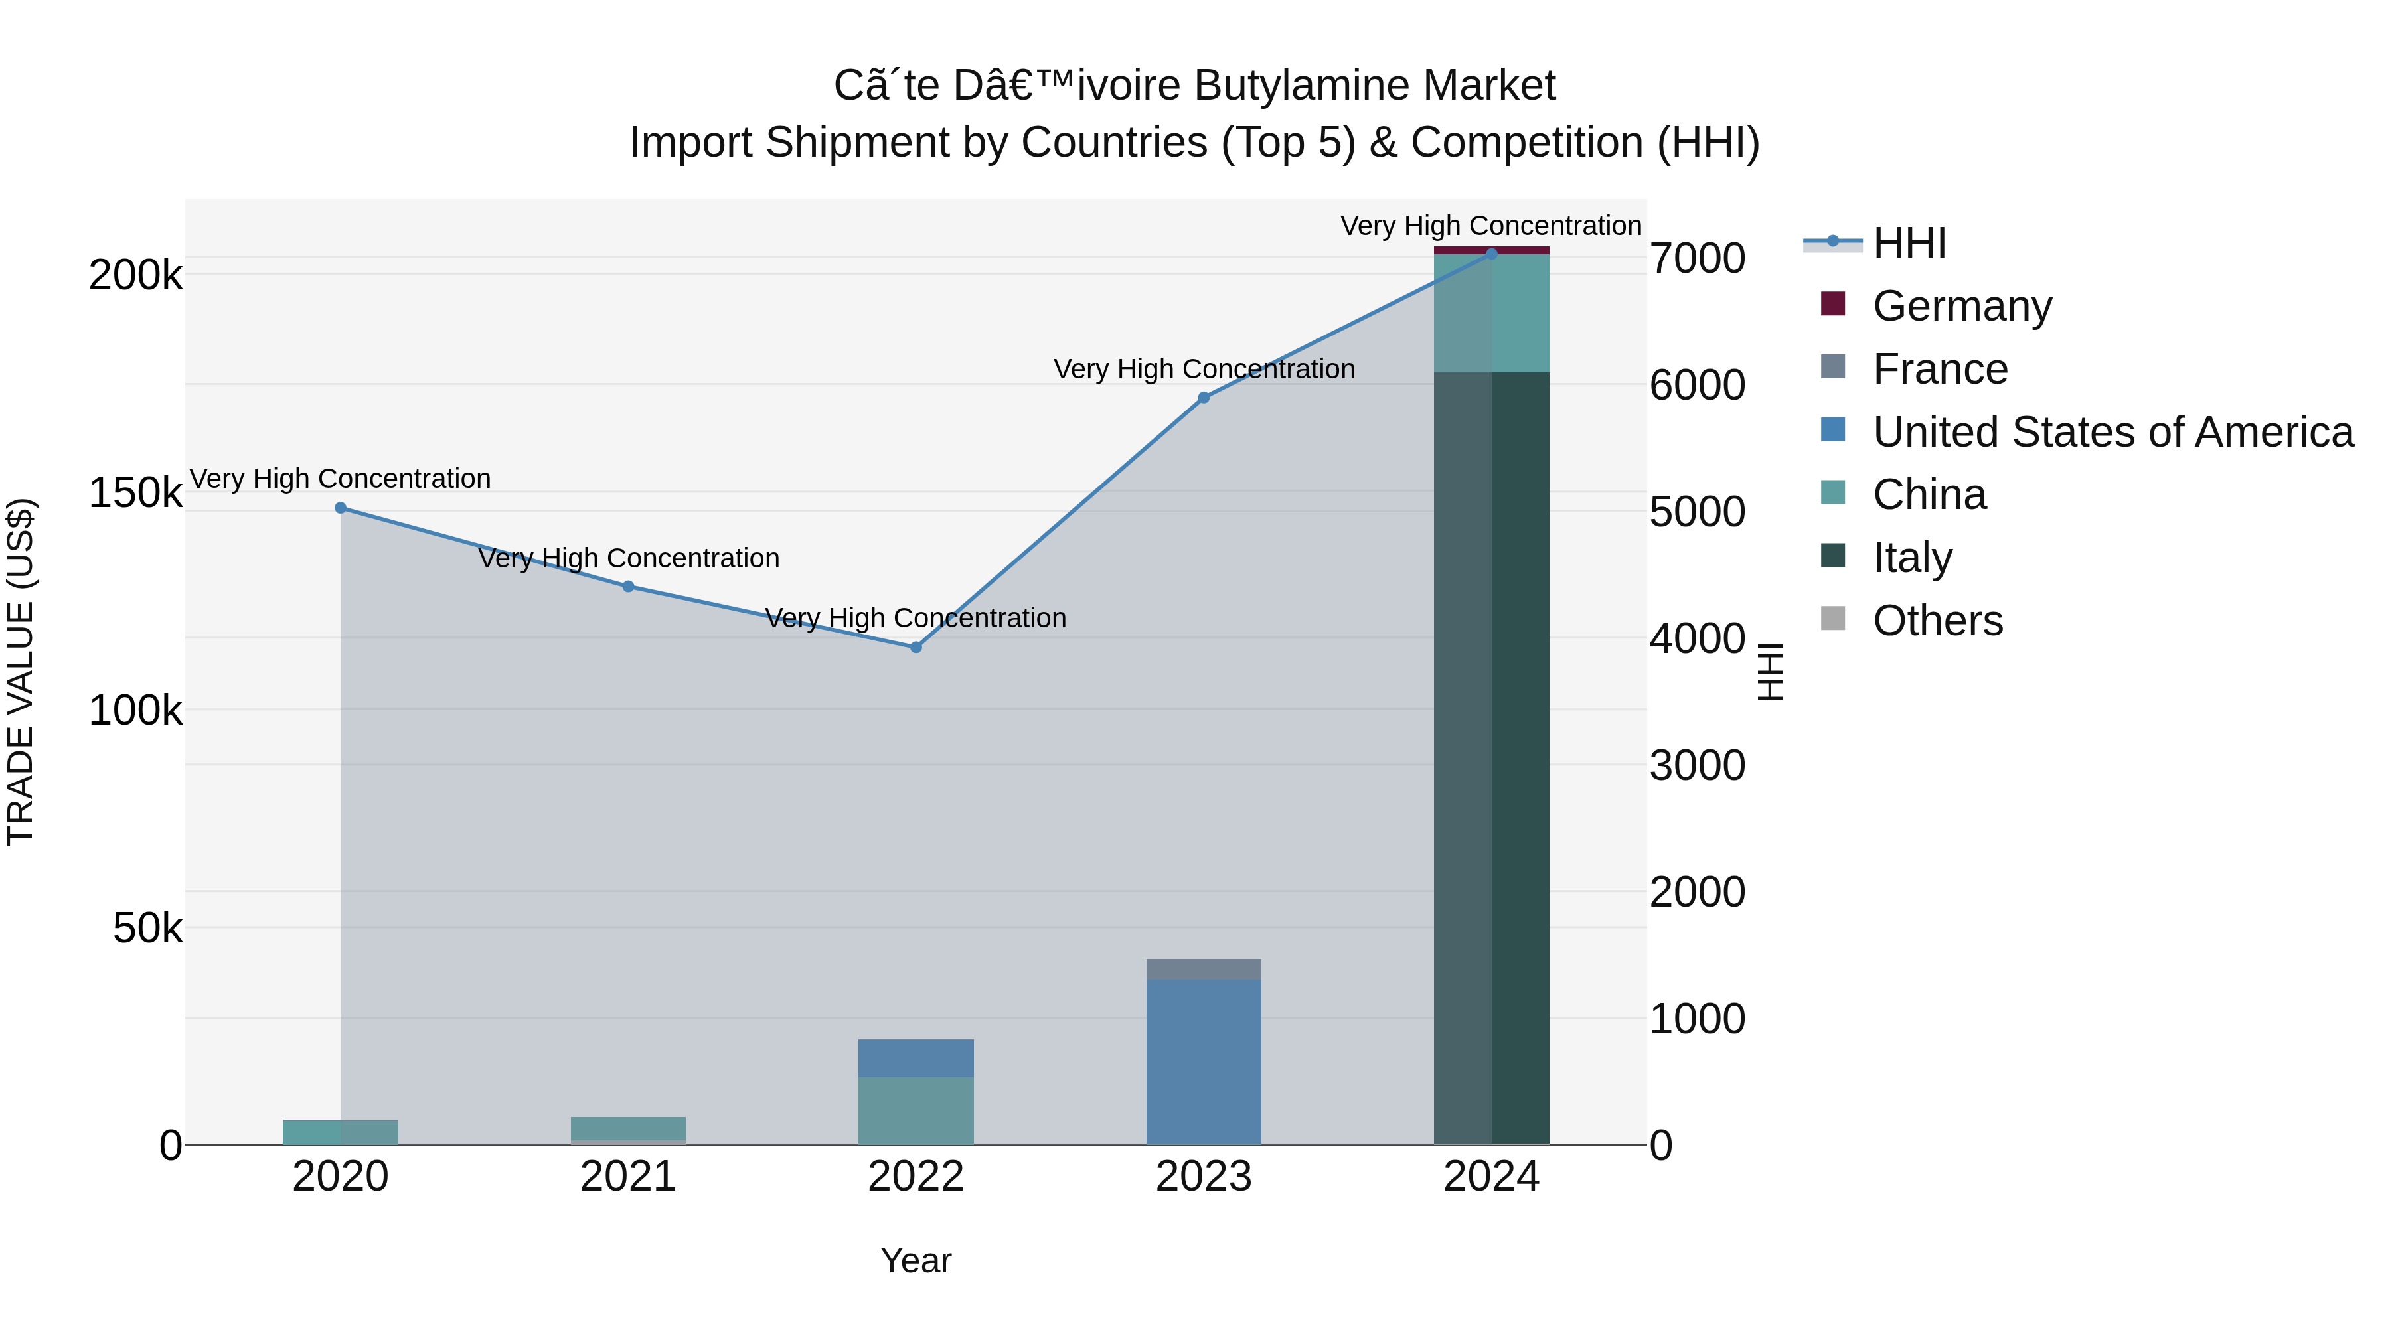Click the Year axis title
This screenshot has width=2390, height=1344.
pyautogui.click(x=916, y=1260)
